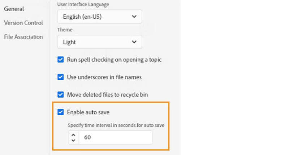The height and width of the screenshot is (155, 289).
Task: Click the auto save interval field showing 60
Action: pos(116,138)
